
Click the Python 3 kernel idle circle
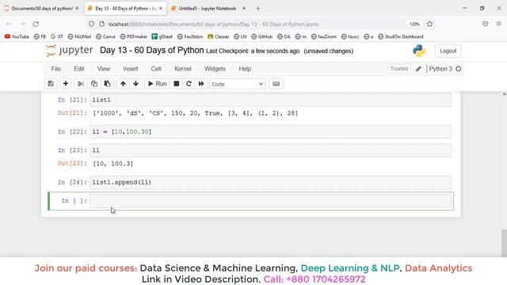[459, 69]
